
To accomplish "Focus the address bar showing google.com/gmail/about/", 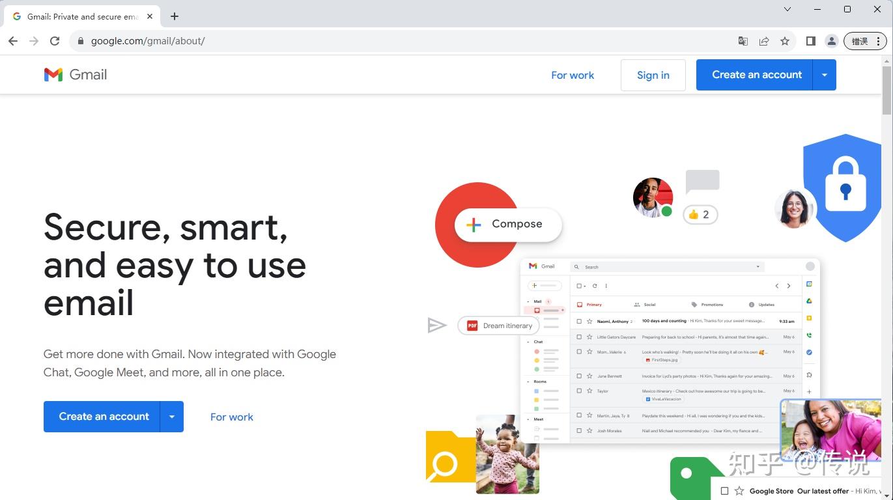I will click(401, 41).
